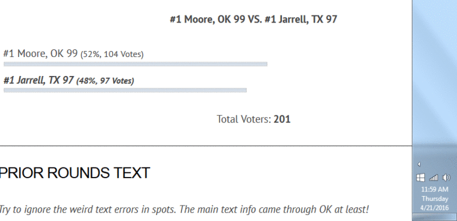Viewport: 457px width, 221px height.
Task: Show hidden system tray icons arrow
Action: 419,165
